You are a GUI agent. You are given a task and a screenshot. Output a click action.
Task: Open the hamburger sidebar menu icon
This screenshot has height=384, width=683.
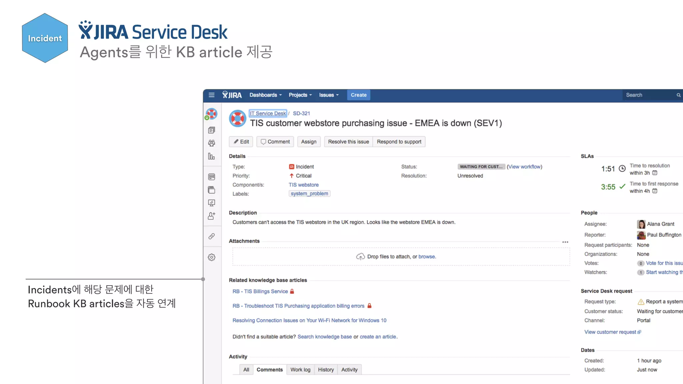211,95
